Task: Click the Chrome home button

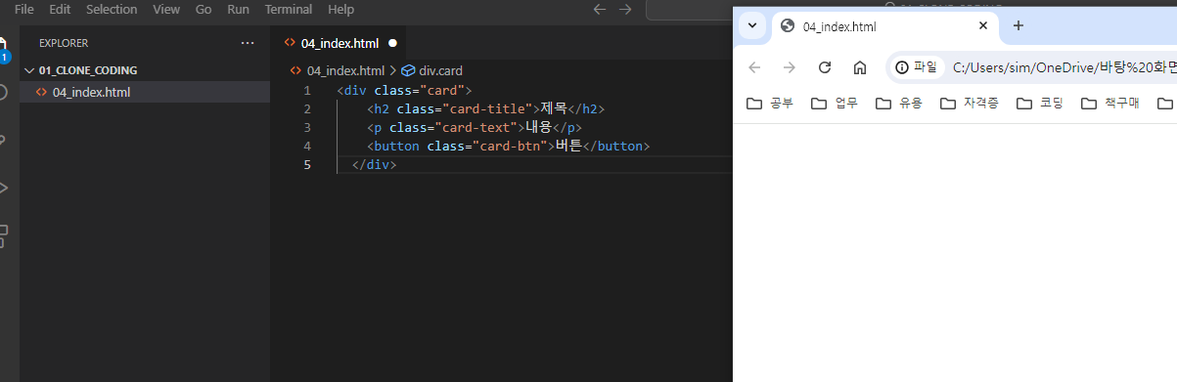Action: coord(860,67)
